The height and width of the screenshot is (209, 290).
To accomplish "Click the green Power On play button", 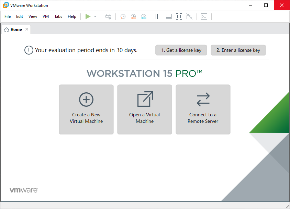I will click(88, 16).
